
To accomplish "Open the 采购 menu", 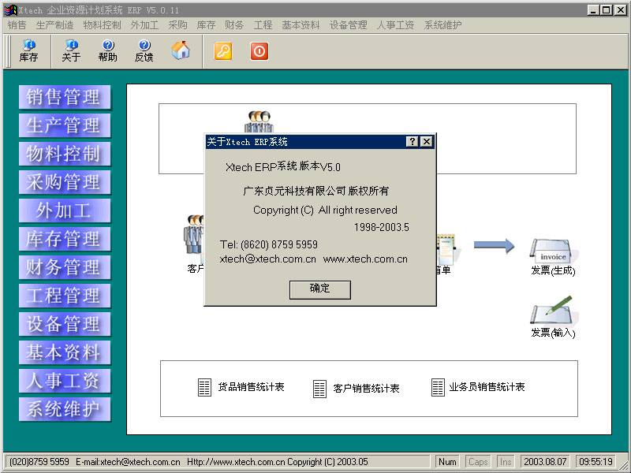I will (x=178, y=25).
